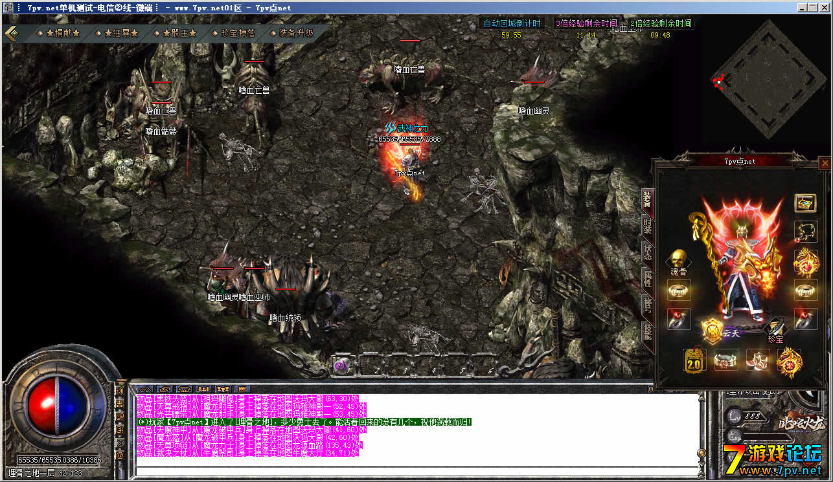Click the green player-entered announcement chat line
The width and height of the screenshot is (833, 482).
304,422
